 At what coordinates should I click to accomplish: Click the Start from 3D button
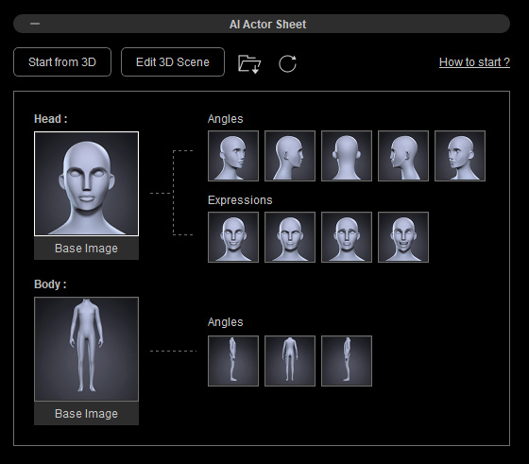62,62
